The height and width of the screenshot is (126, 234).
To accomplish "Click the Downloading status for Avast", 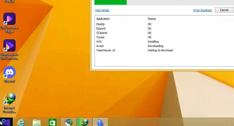I will [x=155, y=46].
